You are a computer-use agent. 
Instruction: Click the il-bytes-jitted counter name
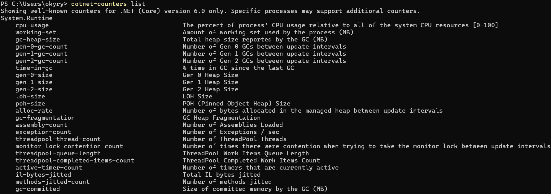pyautogui.click(x=43, y=175)
